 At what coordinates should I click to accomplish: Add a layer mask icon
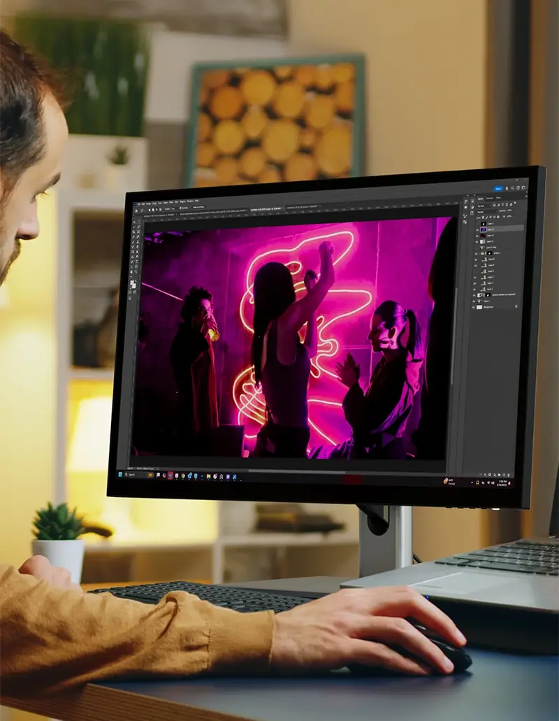pos(490,475)
